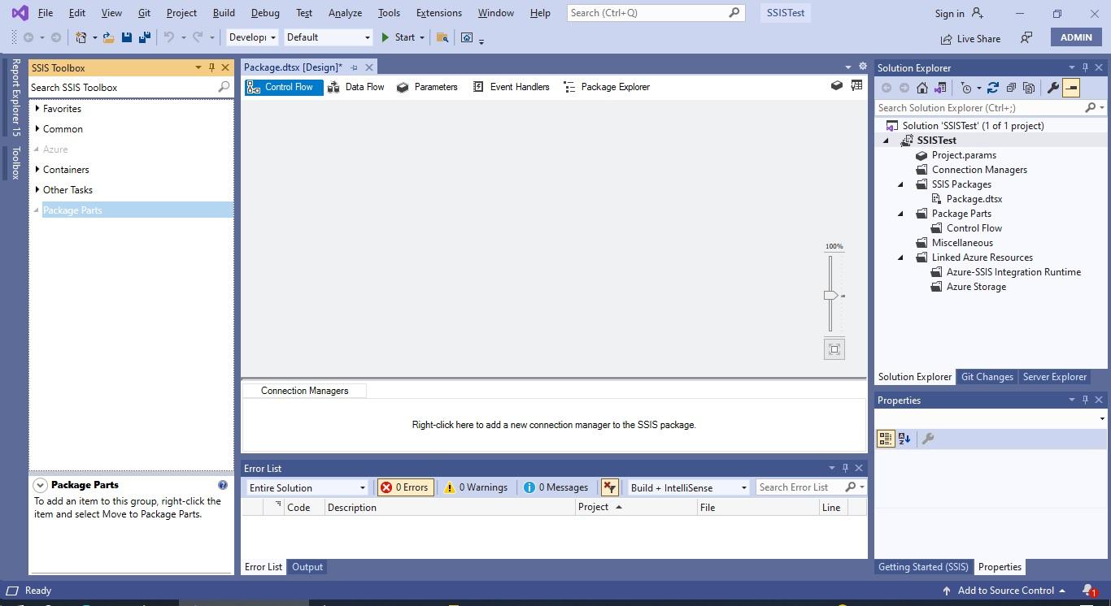This screenshot has height=606, width=1111.
Task: Click the solutions and folders view switch icon
Action: click(940, 88)
